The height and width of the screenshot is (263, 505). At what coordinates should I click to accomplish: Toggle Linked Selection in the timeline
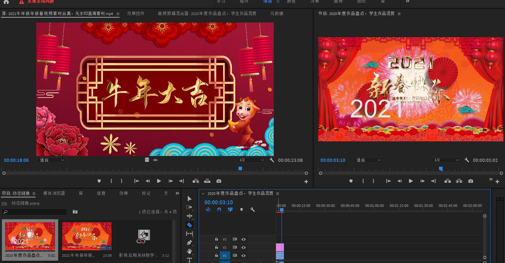(230, 209)
